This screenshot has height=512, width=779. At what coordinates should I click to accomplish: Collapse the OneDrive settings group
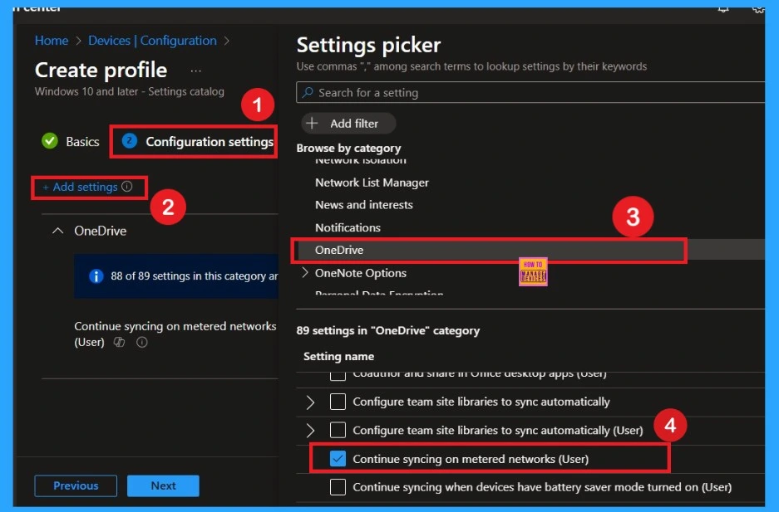(57, 231)
